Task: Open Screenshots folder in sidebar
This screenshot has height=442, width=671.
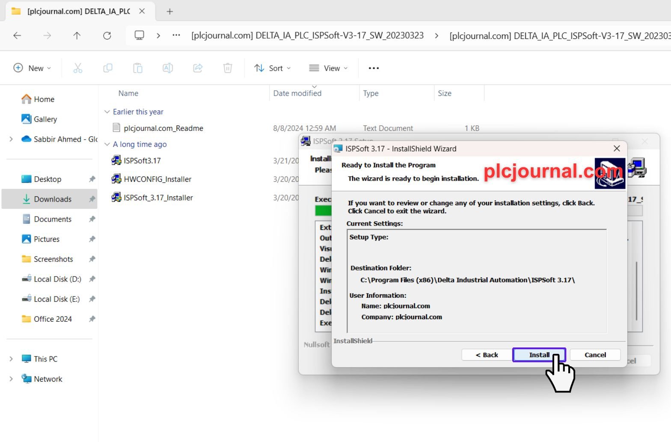Action: (x=53, y=259)
